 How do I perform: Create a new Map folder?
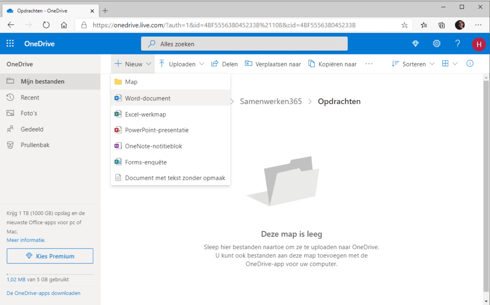[171, 82]
